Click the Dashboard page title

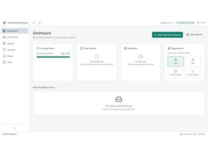click(42, 33)
